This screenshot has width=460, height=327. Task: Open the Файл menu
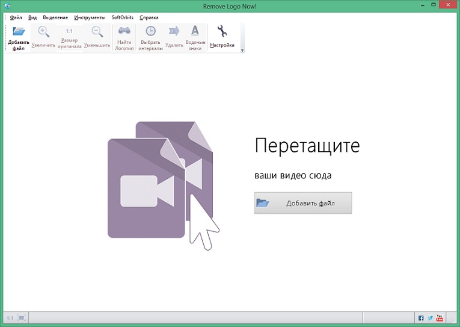[x=16, y=17]
